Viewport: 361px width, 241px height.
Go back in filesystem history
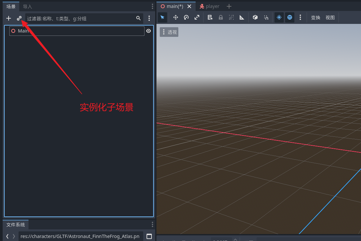tap(7, 236)
